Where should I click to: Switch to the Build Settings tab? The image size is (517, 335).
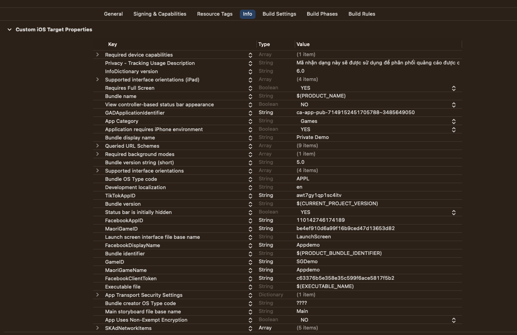click(279, 14)
